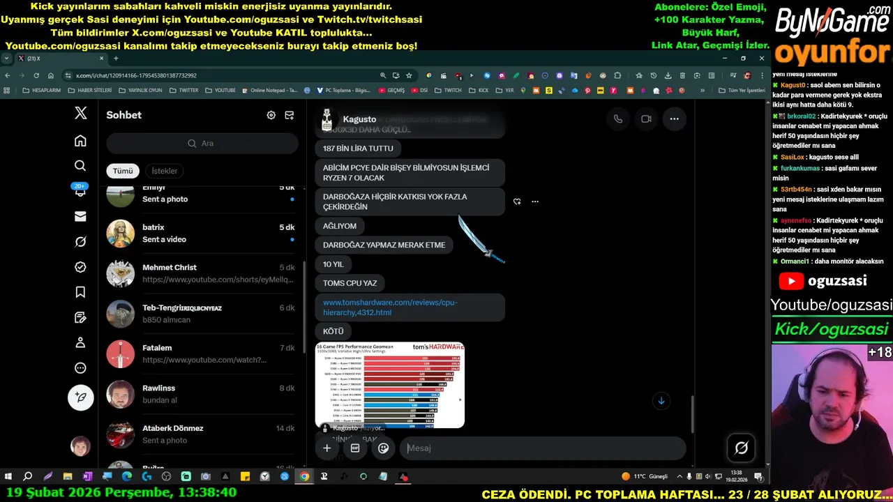893x502 pixels.
Task: Open Profile person icon in sidebar
Action: [x=80, y=342]
